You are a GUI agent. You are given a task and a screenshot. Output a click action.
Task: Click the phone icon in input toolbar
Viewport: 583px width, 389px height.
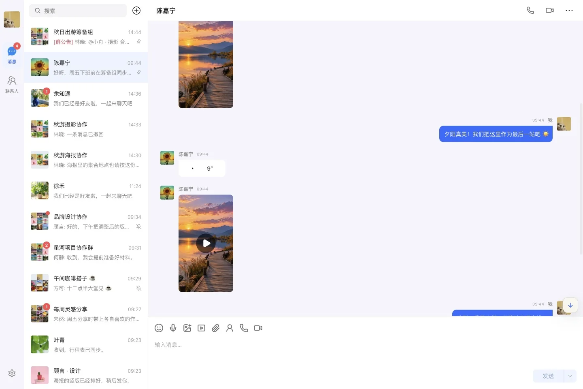244,328
